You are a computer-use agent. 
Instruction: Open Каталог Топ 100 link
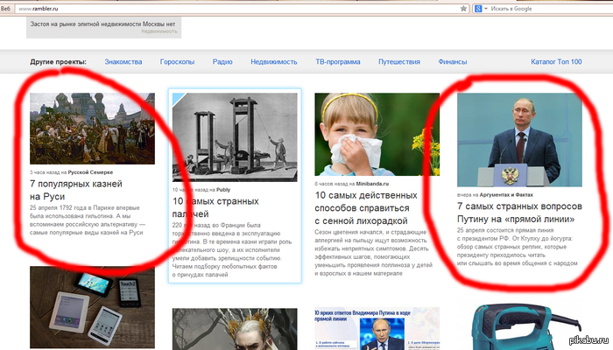556,62
